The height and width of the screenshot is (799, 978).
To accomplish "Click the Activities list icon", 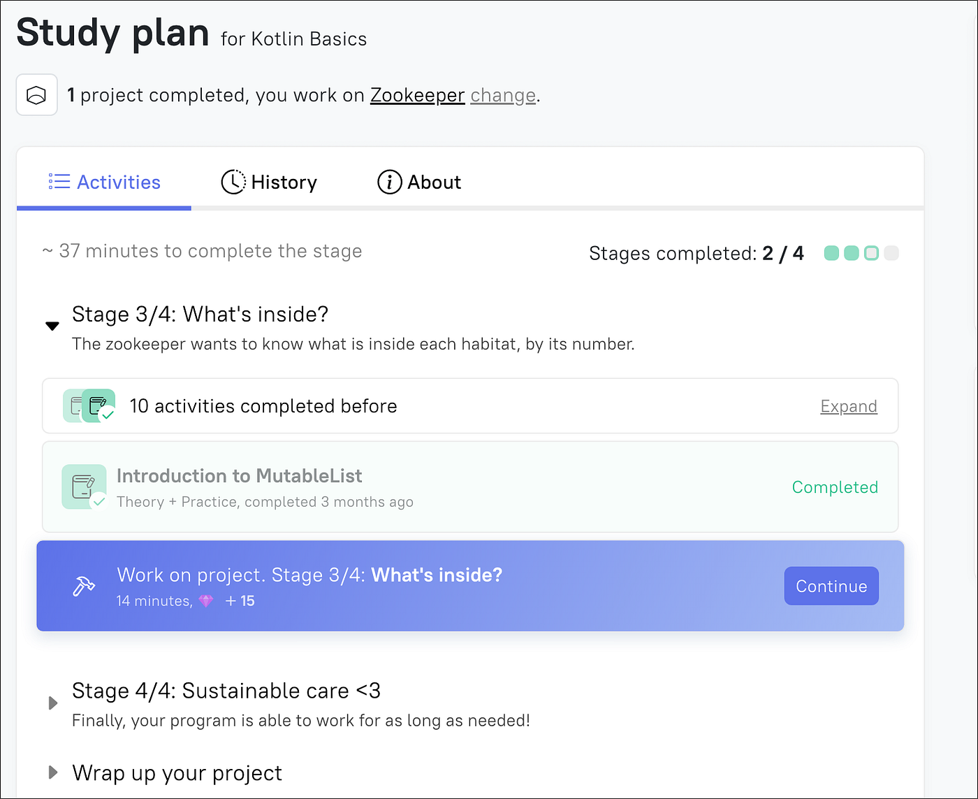I will 59,182.
